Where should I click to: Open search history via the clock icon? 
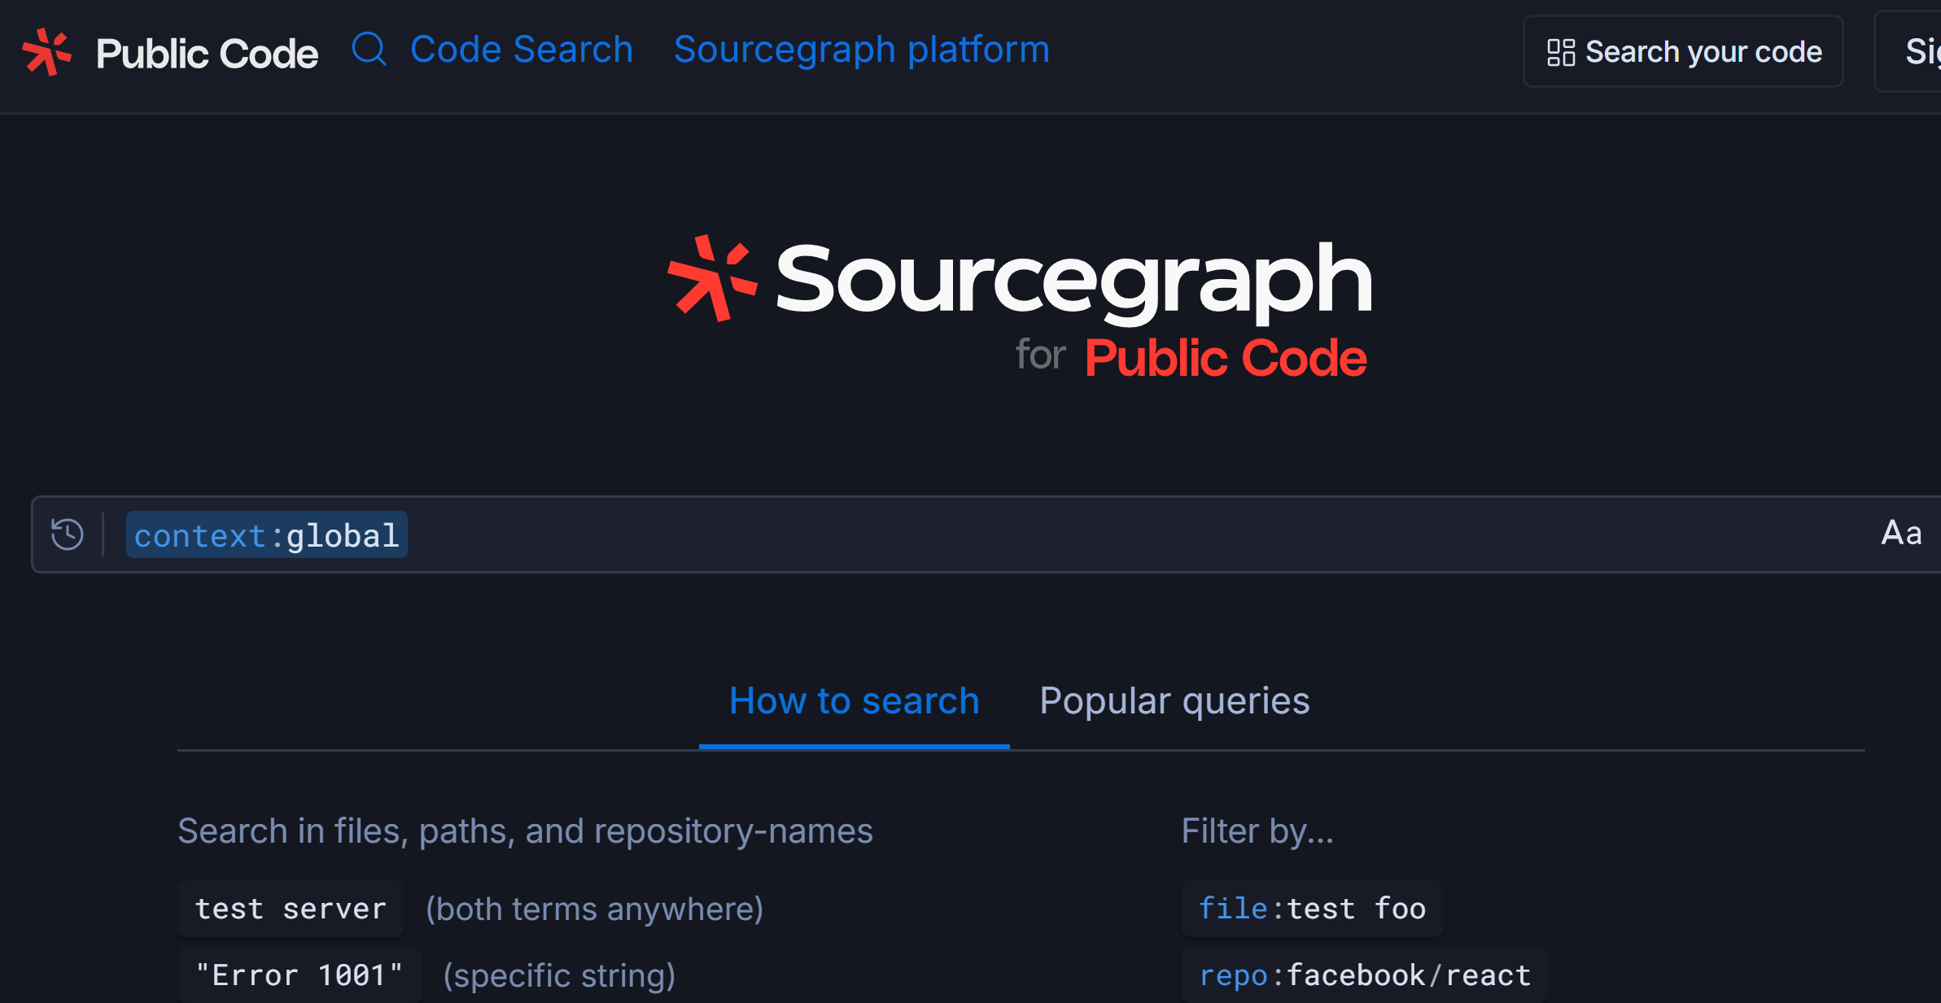(67, 534)
